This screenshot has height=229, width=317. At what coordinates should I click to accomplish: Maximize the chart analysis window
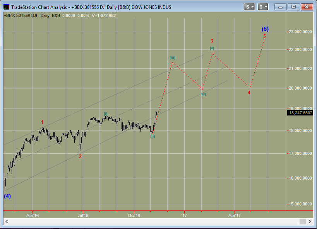click(293, 7)
